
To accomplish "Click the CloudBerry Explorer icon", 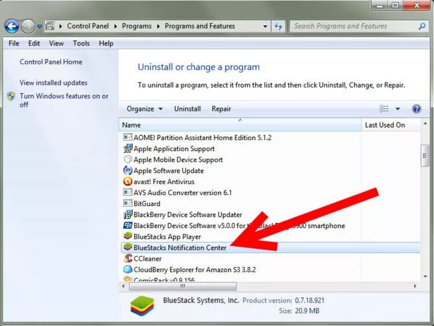I will coord(128,269).
